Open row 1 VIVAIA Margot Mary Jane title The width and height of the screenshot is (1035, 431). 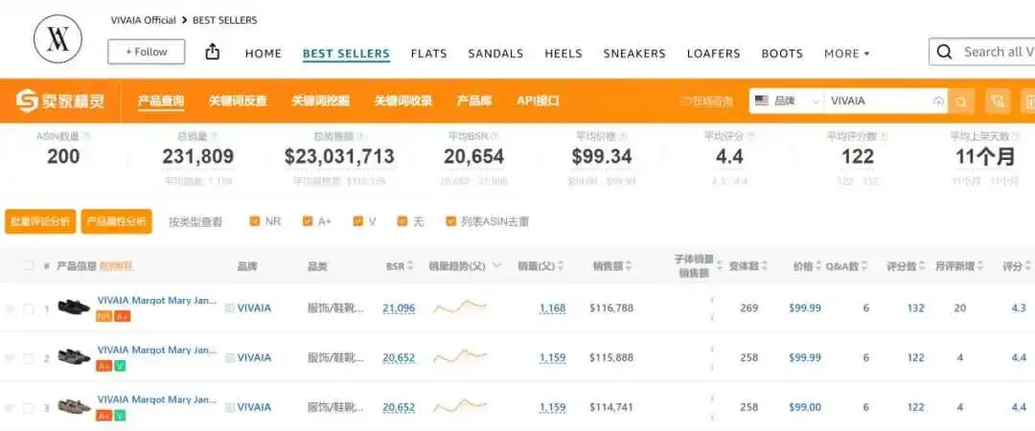tap(156, 301)
